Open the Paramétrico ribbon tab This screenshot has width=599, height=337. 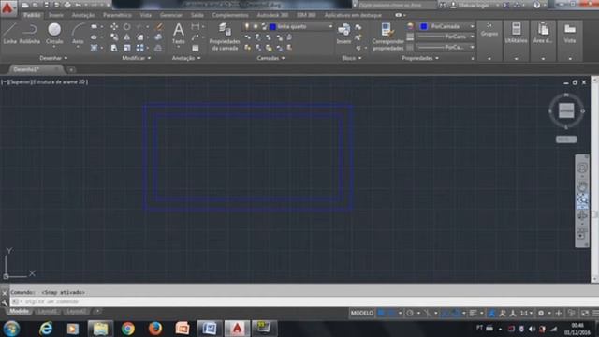point(117,15)
